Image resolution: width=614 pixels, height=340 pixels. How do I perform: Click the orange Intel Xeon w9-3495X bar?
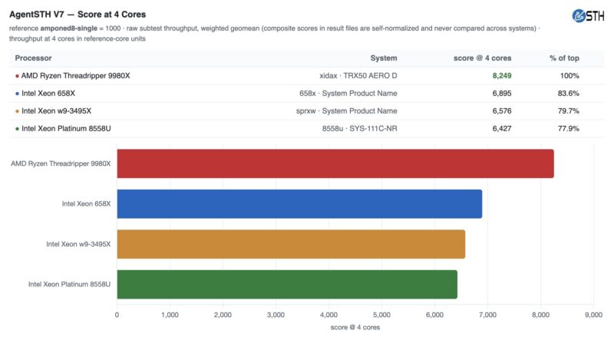tap(291, 244)
